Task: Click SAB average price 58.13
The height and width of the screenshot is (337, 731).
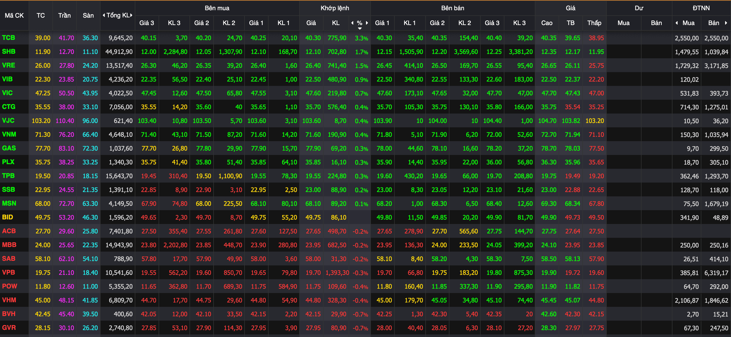Action: click(x=572, y=259)
